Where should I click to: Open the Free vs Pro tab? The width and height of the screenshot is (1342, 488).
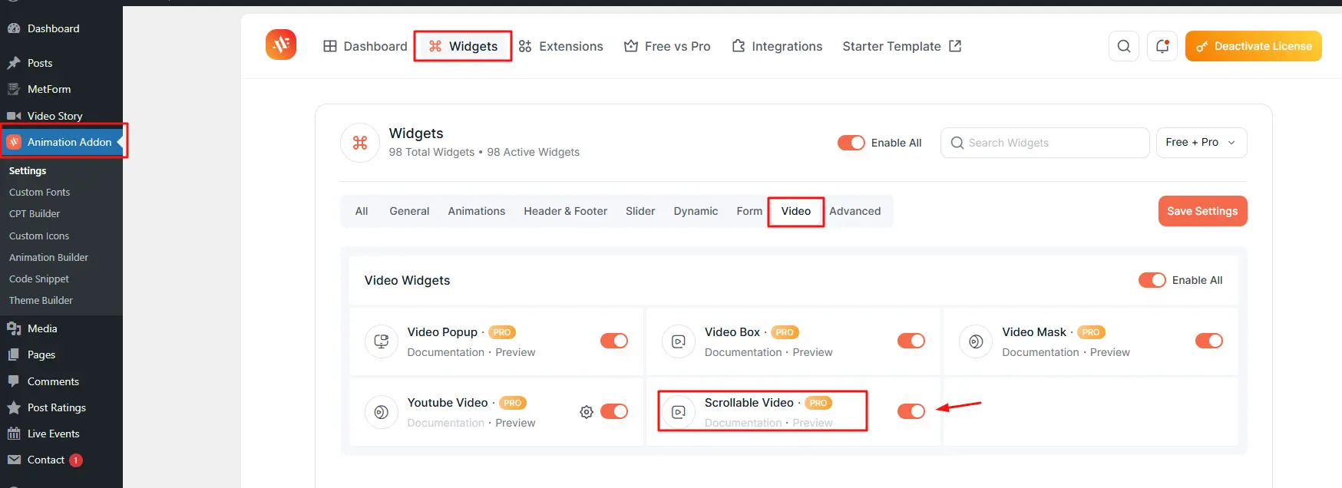[x=667, y=46]
